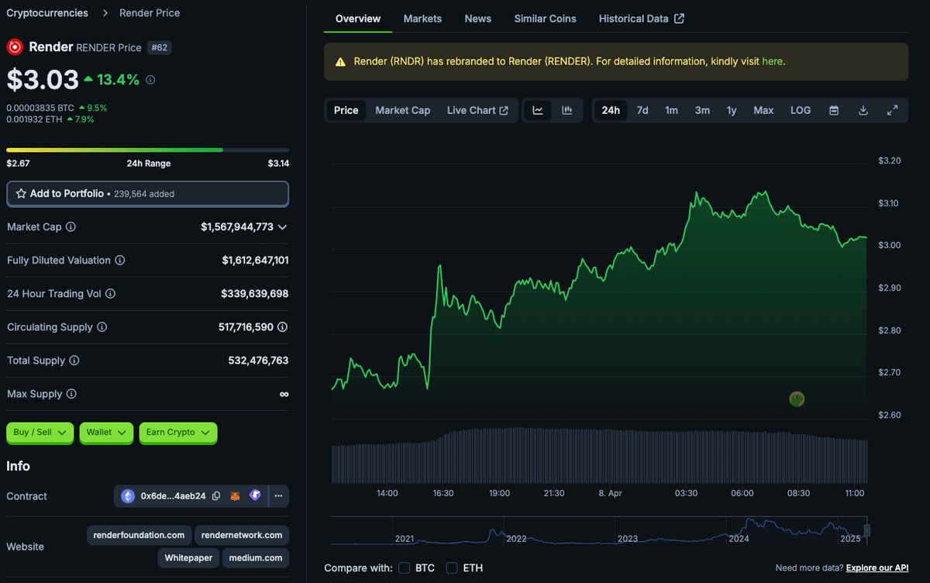Switch chart to Price view
The width and height of the screenshot is (930, 583).
click(346, 110)
